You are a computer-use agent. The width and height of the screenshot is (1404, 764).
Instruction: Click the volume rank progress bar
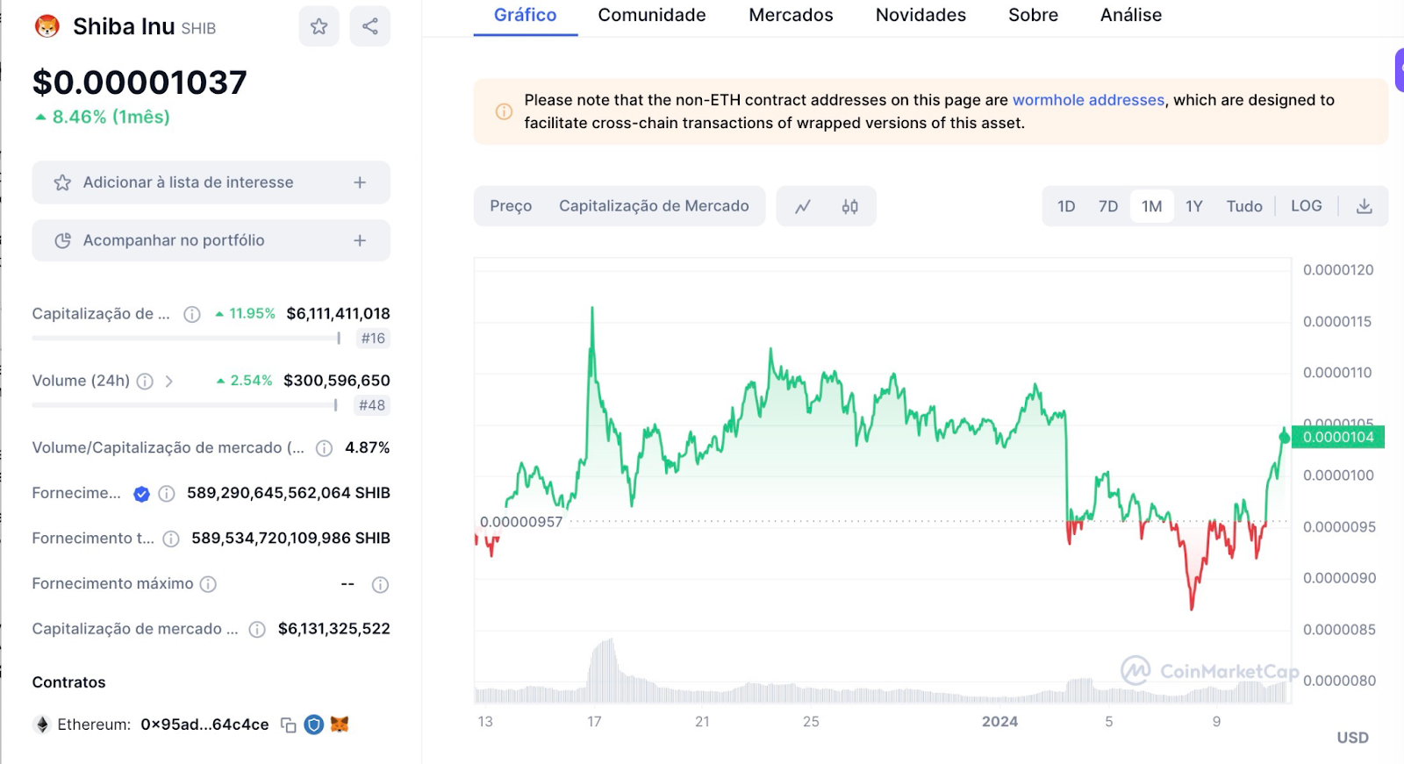click(x=184, y=405)
